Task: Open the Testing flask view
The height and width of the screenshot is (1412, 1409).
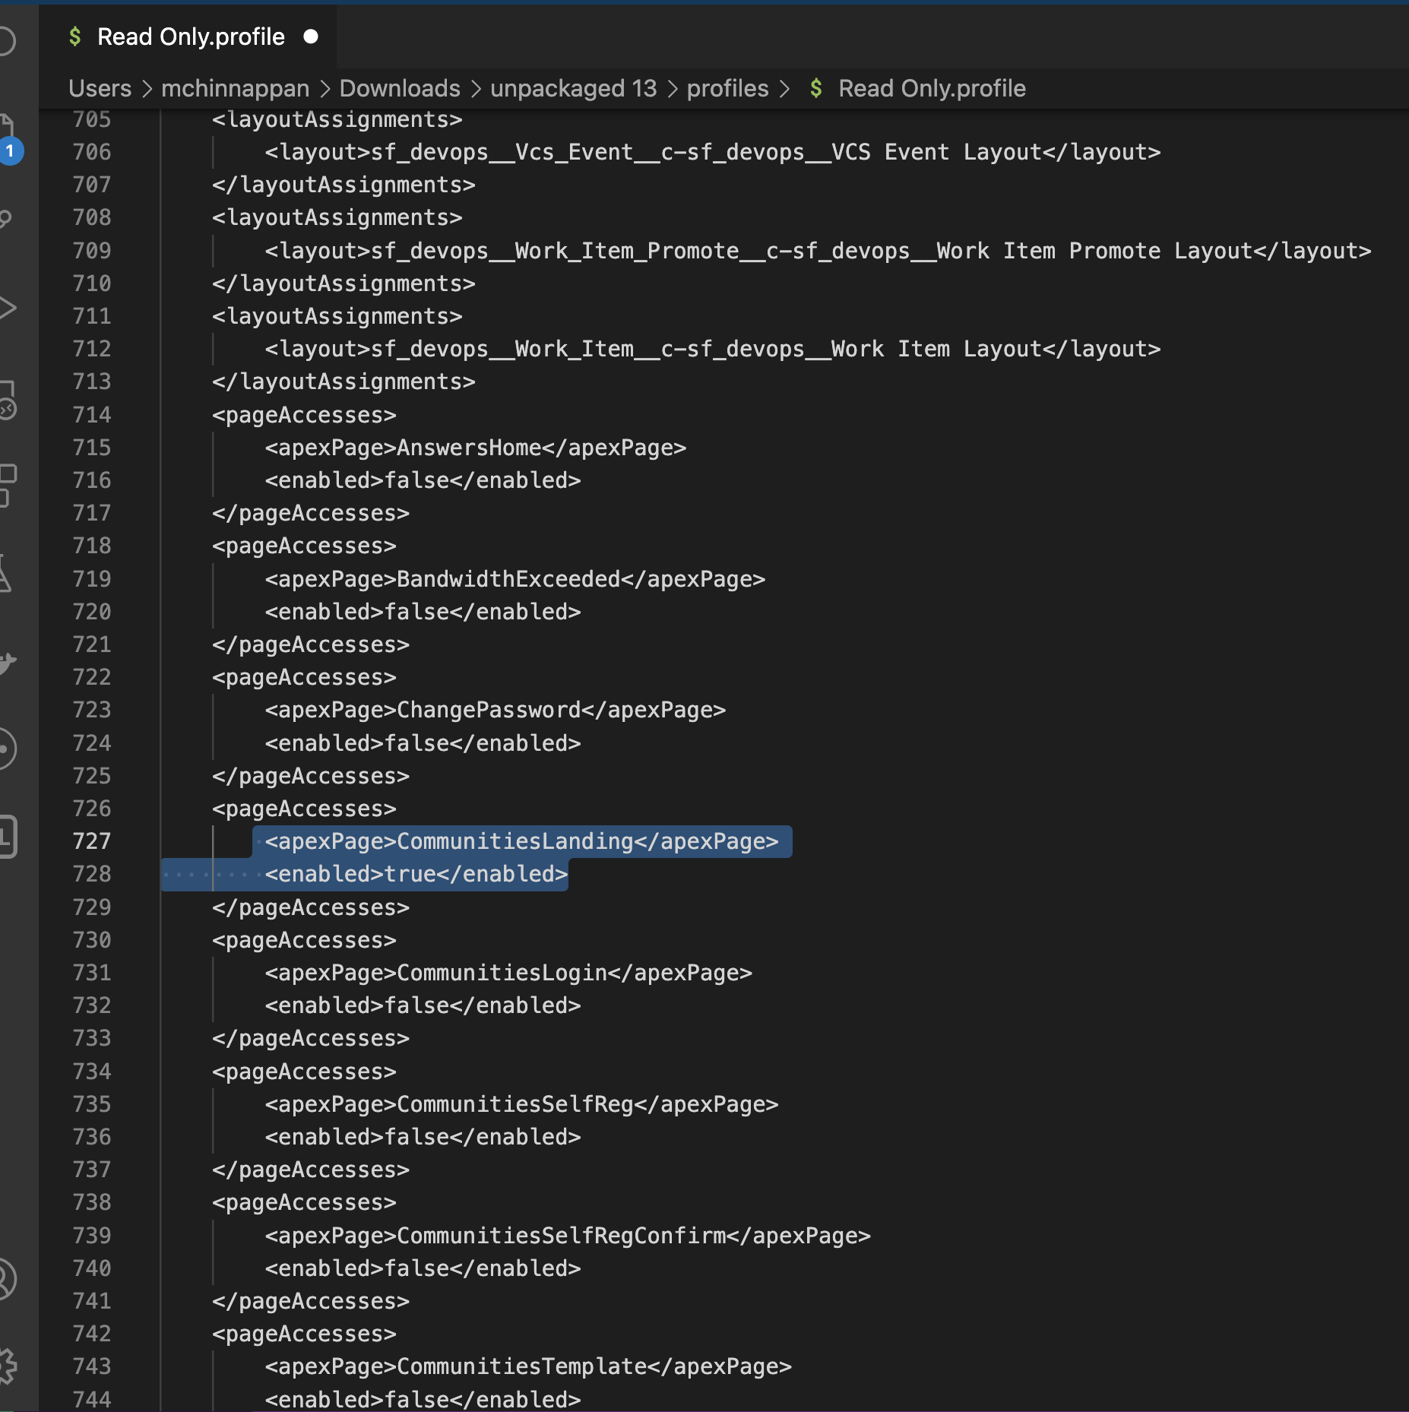Action: click(x=6, y=573)
